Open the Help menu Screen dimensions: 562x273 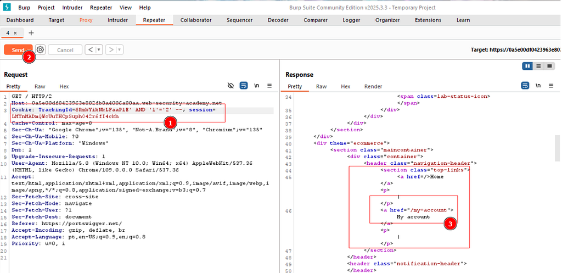tap(145, 8)
